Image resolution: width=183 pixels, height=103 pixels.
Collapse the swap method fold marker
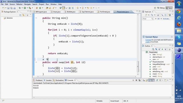(x=36, y=62)
